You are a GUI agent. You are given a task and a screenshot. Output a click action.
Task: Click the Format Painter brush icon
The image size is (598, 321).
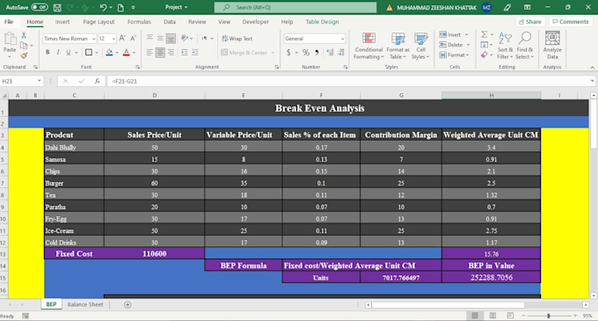(24, 55)
